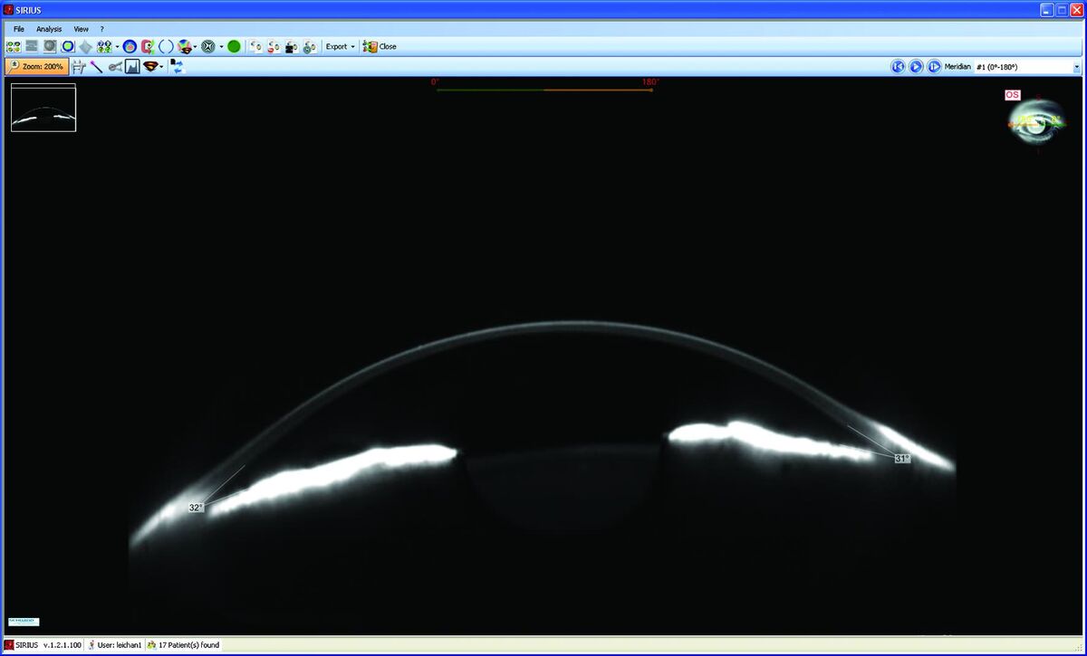The width and height of the screenshot is (1087, 656).
Task: Click the four-maps overview icon
Action: 14,46
